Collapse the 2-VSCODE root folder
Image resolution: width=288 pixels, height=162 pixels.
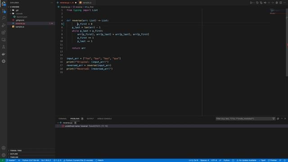[31, 7]
